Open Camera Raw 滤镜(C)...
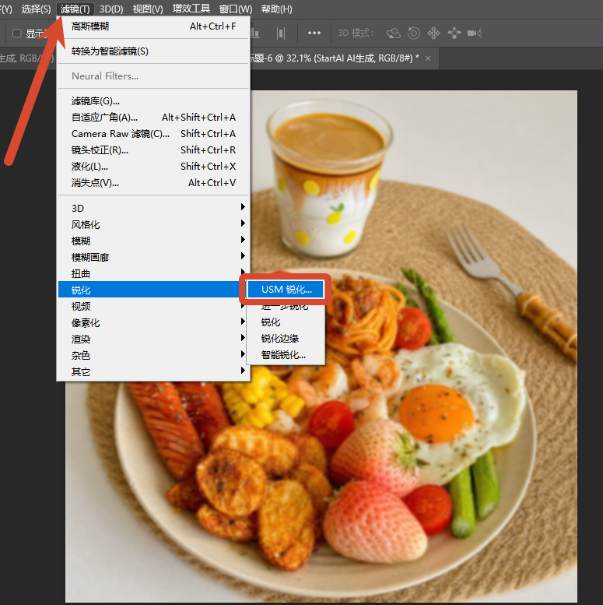 [153, 133]
